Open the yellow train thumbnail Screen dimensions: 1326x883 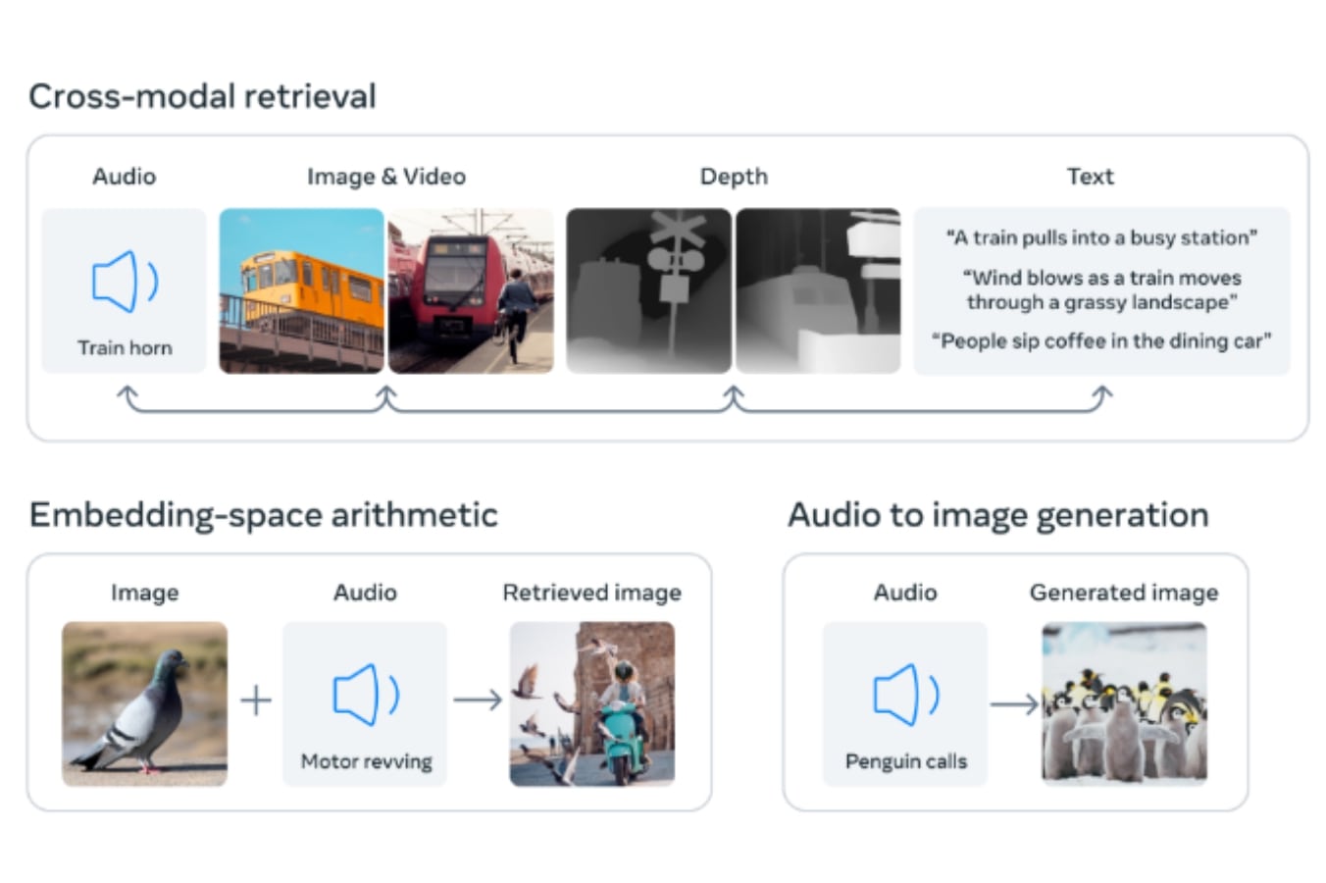pos(301,290)
